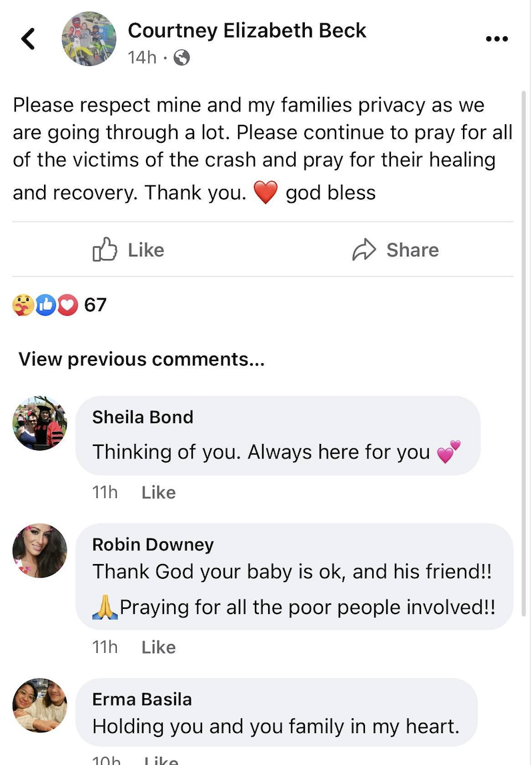Click the thumbs-up Like icon on post
The image size is (531, 765).
click(x=105, y=250)
